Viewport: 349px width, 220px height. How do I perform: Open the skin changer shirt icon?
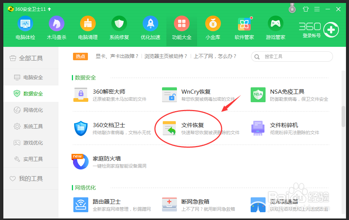306,9
